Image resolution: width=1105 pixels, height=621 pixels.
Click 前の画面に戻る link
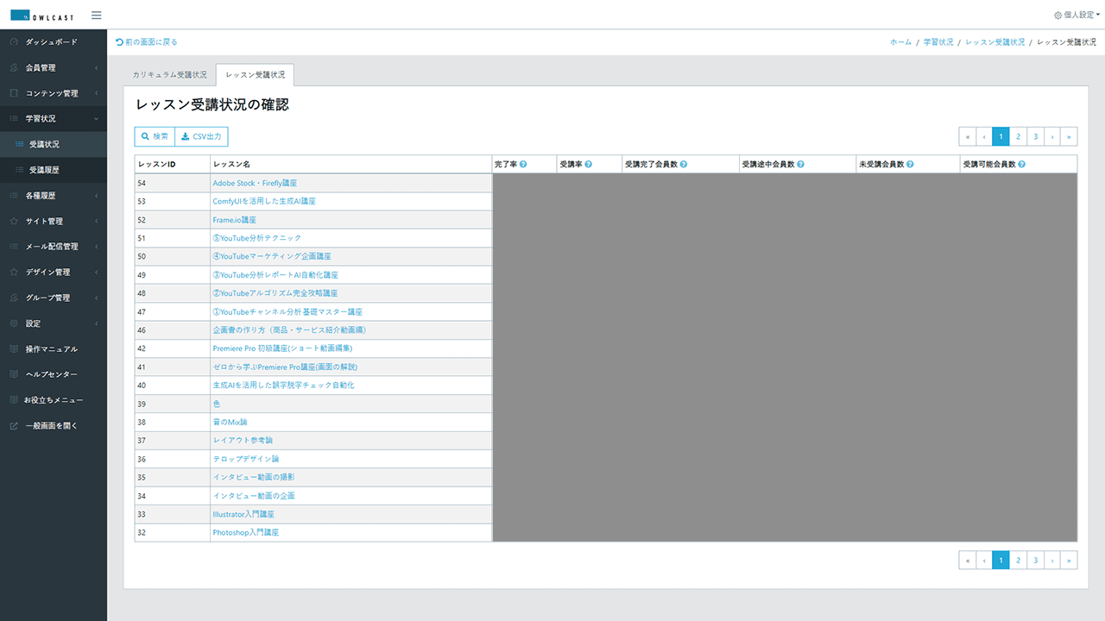point(147,41)
